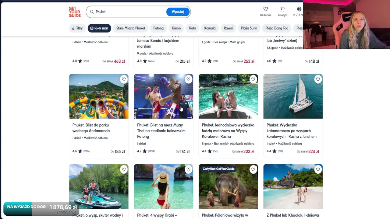This screenshot has width=390, height=219.
Task: Select the Plaża Surin filter chip
Action: tap(249, 28)
